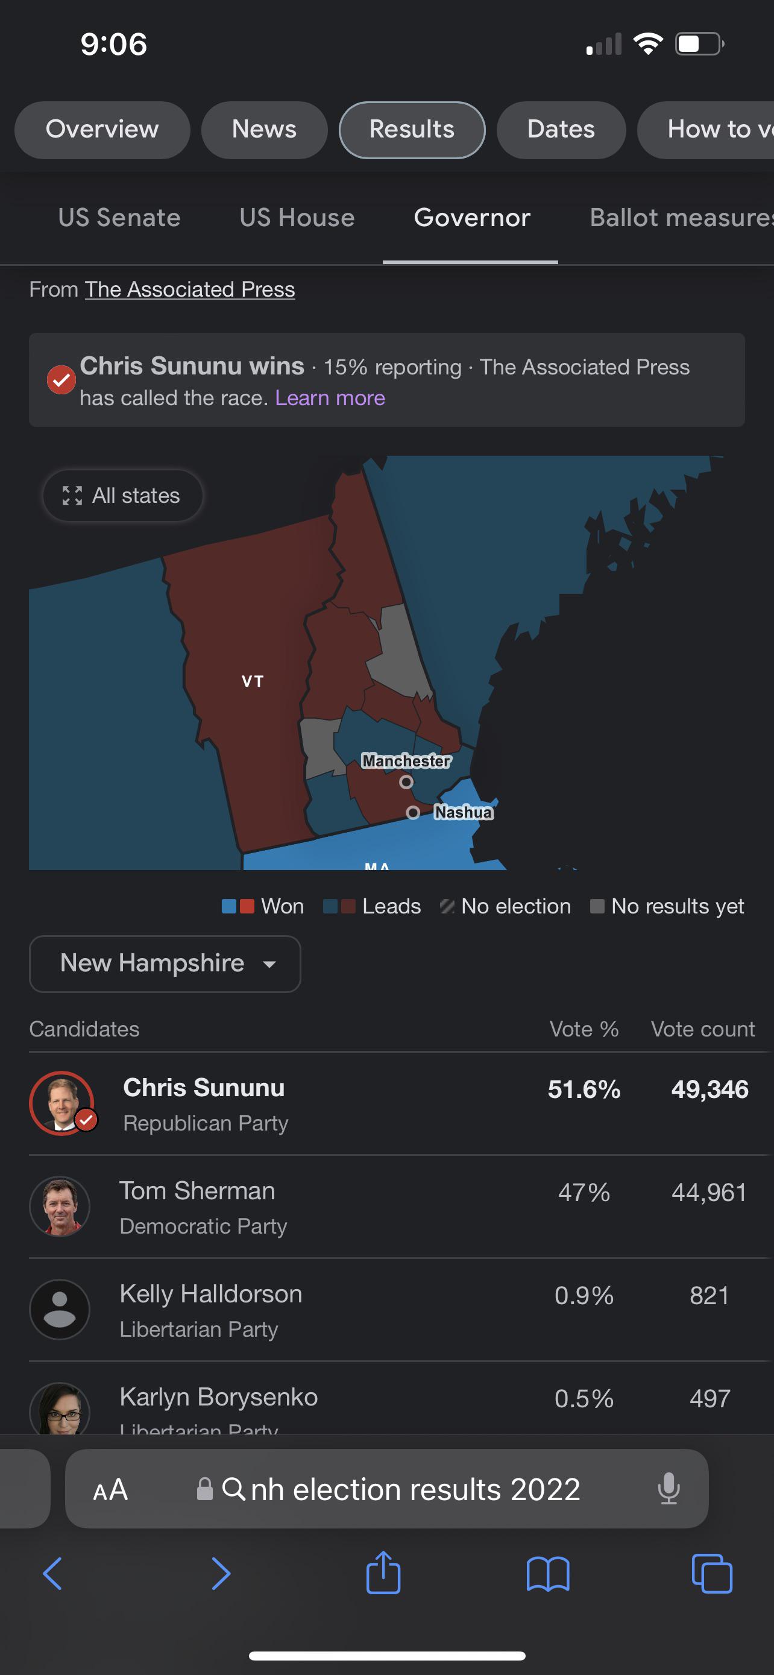Open the Dates chip
Screen dimensions: 774x1675
[x=561, y=130]
